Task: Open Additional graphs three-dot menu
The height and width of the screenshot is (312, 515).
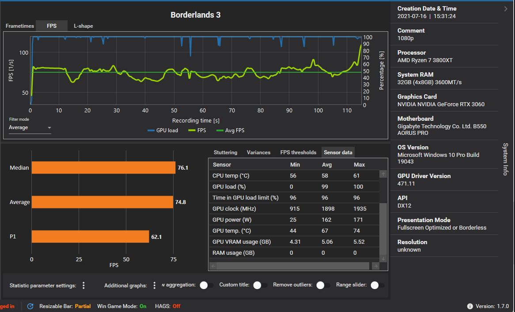Action: [155, 286]
